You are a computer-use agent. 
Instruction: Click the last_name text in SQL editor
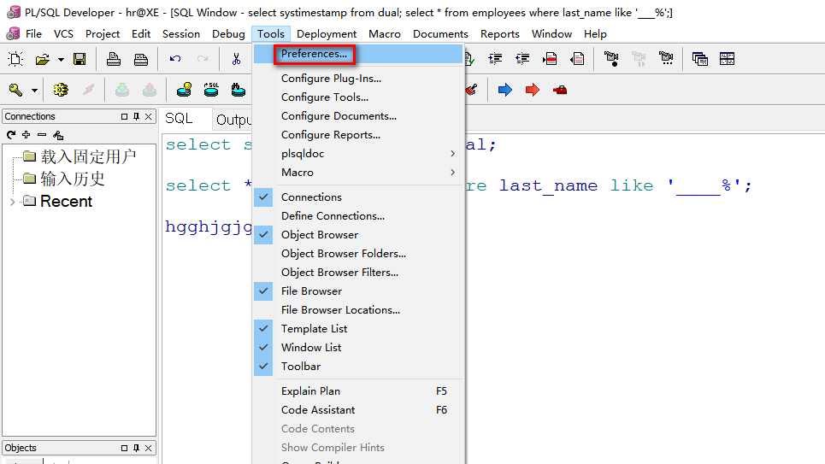548,185
